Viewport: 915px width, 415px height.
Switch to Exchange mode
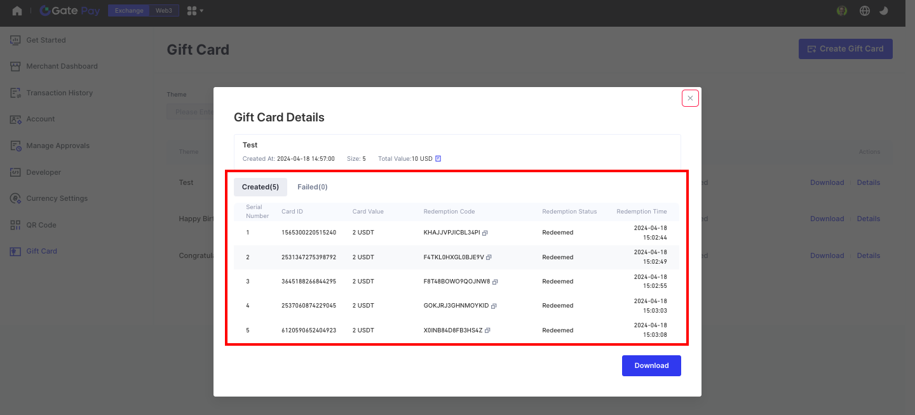[129, 11]
